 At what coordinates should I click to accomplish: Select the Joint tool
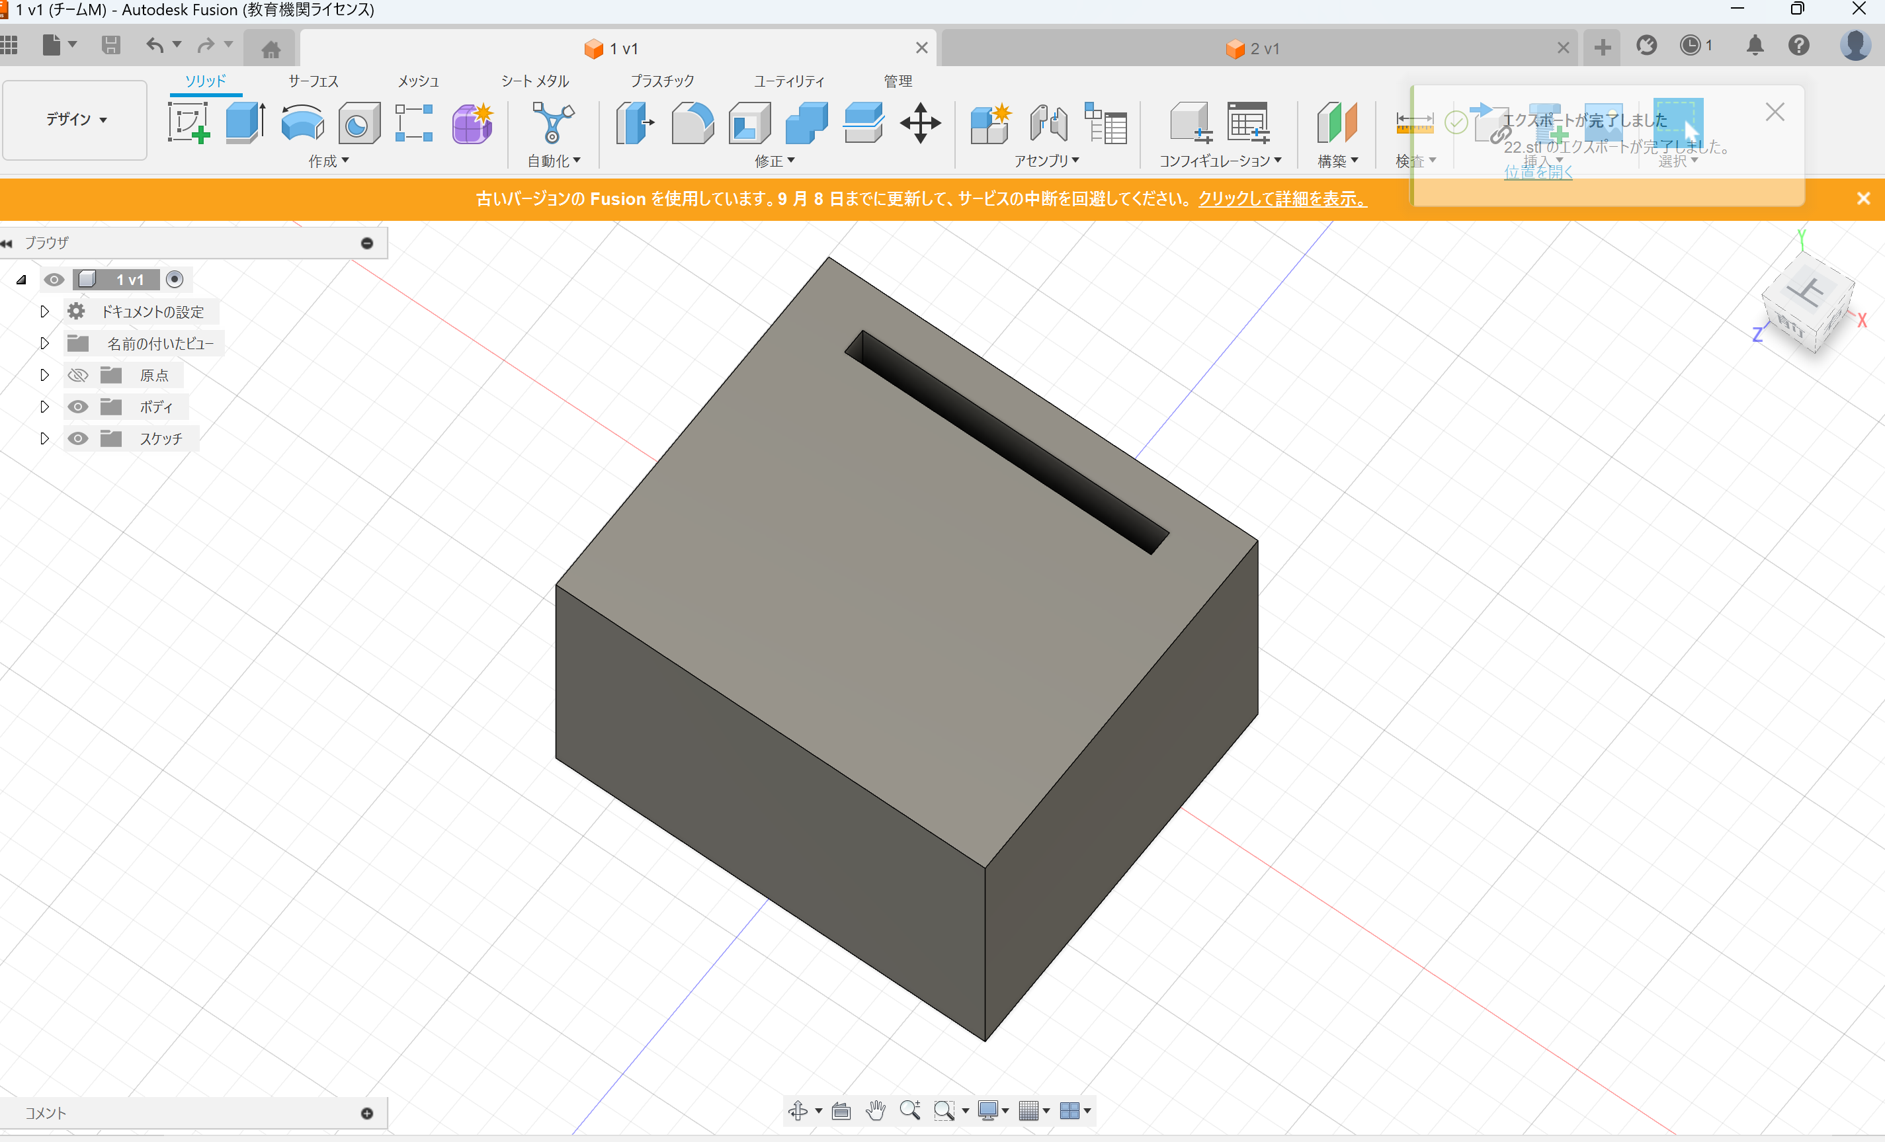1048,122
